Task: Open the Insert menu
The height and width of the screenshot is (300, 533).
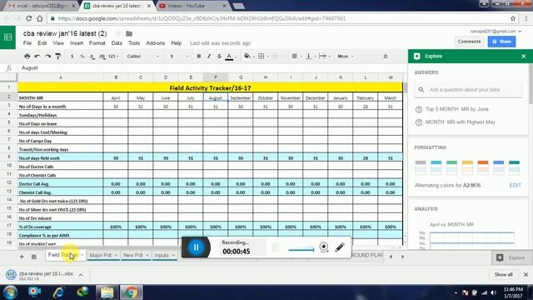Action: [77, 43]
